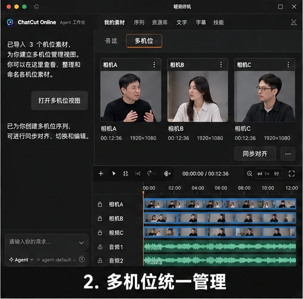Click the 相机A name below its thumbnail
303x299 pixels.
(109, 129)
